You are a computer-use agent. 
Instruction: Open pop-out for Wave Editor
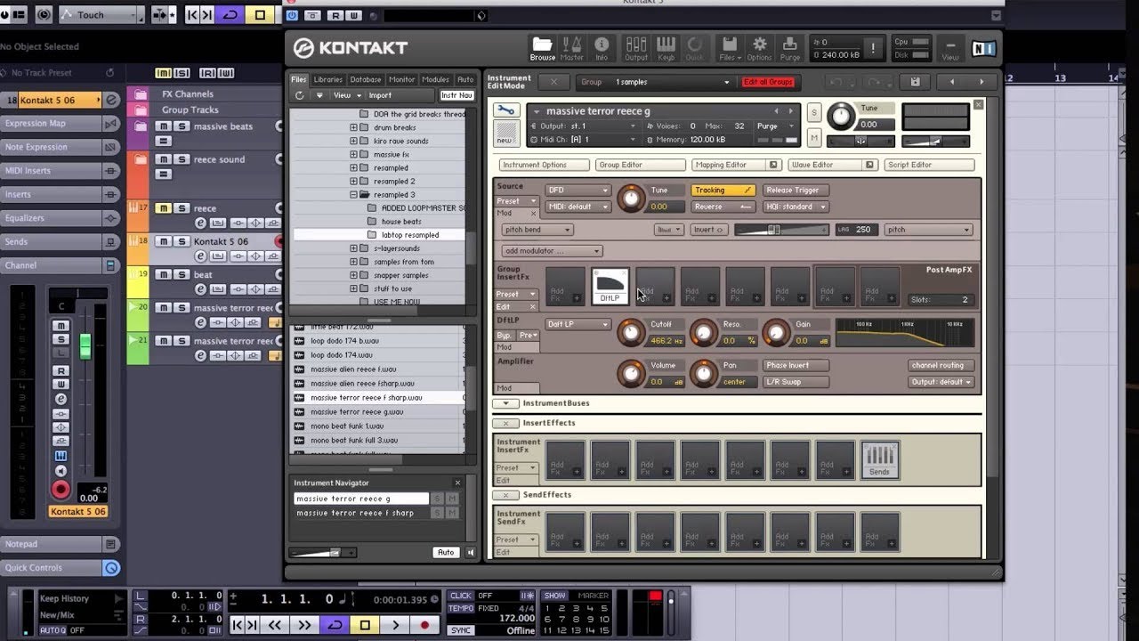869,165
